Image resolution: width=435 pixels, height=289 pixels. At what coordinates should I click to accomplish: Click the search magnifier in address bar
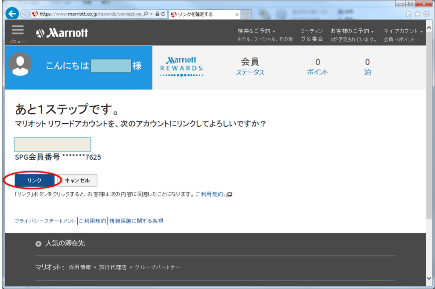point(146,14)
